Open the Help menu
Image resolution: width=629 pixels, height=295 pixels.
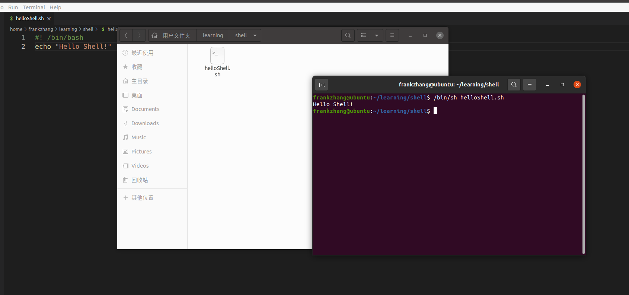[x=55, y=7]
